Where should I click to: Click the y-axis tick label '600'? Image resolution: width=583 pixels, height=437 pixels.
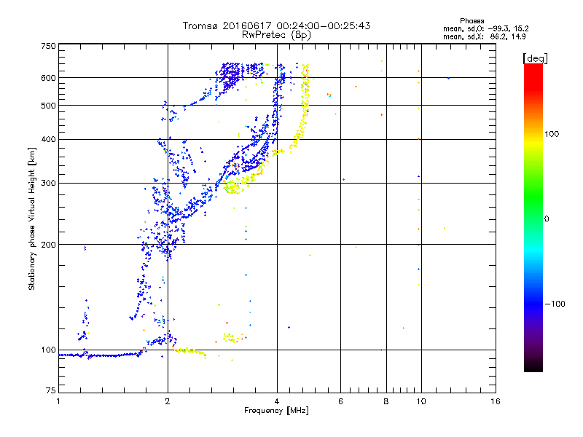click(x=48, y=78)
